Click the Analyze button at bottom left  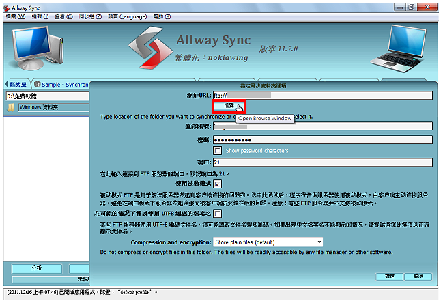point(37,269)
